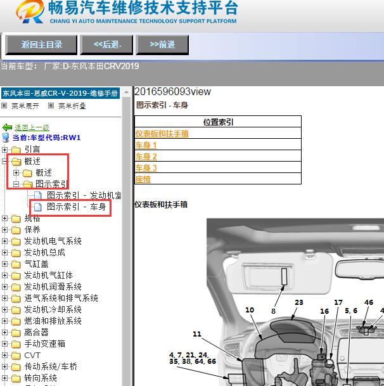Expand the 发动机总成 folder node
The width and height of the screenshot is (384, 386).
(4, 252)
